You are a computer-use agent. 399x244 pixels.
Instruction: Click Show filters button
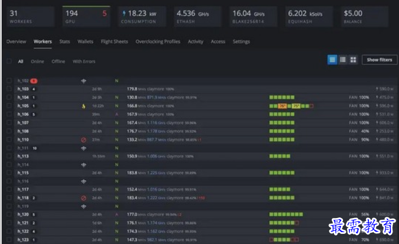pyautogui.click(x=379, y=60)
